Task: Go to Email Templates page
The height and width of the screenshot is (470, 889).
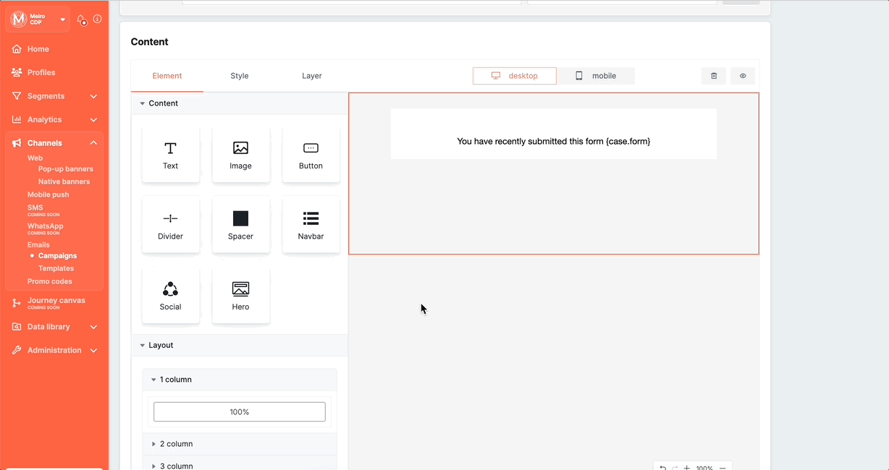Action: pyautogui.click(x=56, y=268)
